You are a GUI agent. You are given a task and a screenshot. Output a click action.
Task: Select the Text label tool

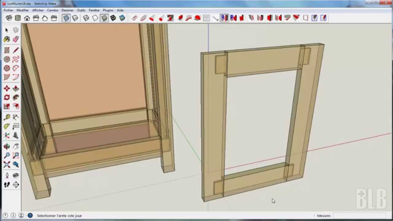pyautogui.click(x=16, y=126)
